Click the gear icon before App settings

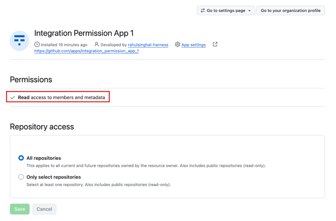click(x=177, y=45)
